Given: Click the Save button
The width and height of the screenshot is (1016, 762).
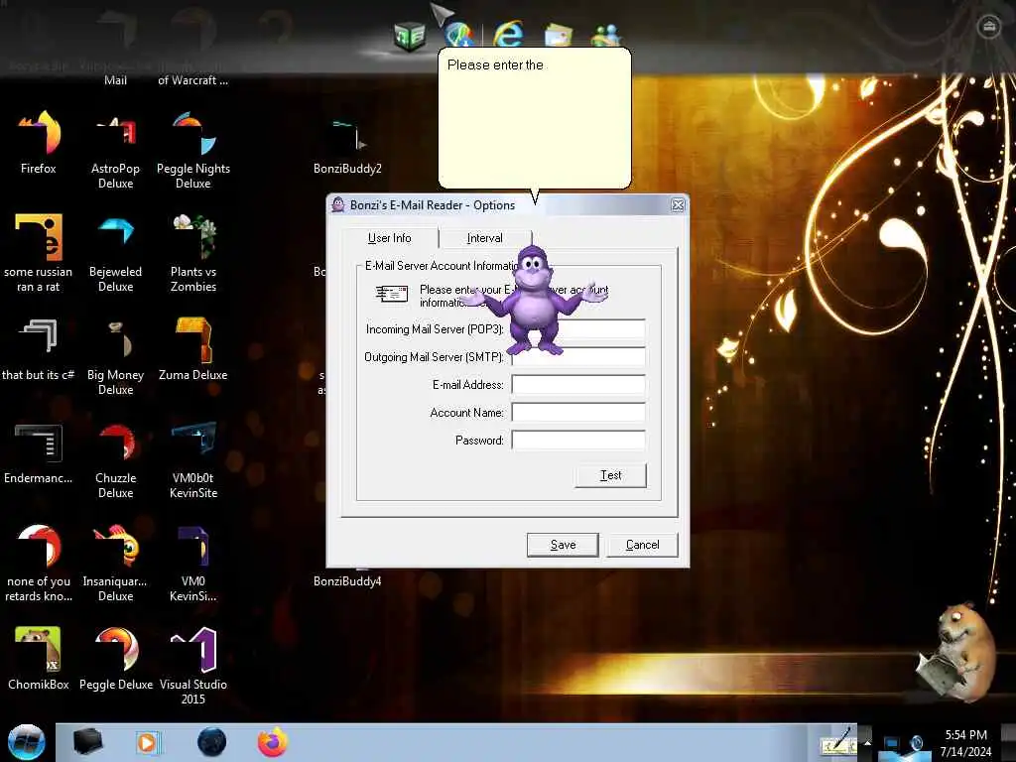Looking at the screenshot, I should point(563,545).
